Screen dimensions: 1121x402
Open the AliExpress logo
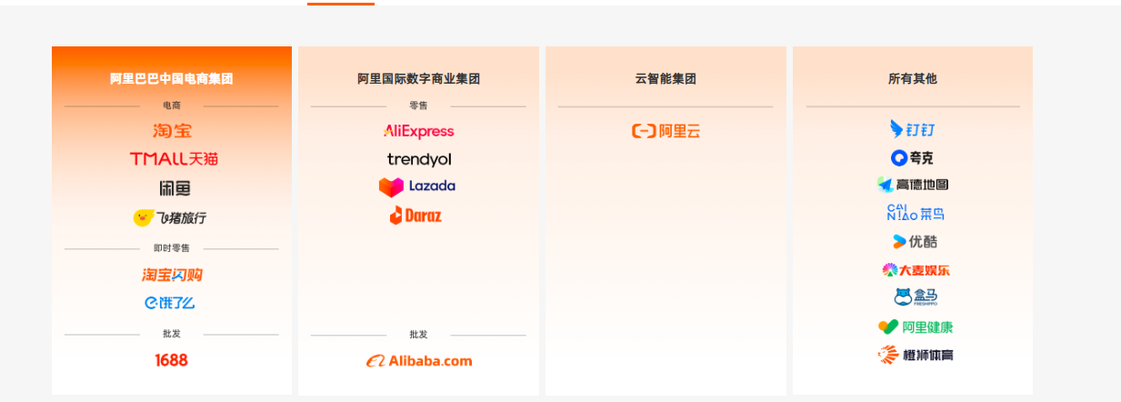418,131
